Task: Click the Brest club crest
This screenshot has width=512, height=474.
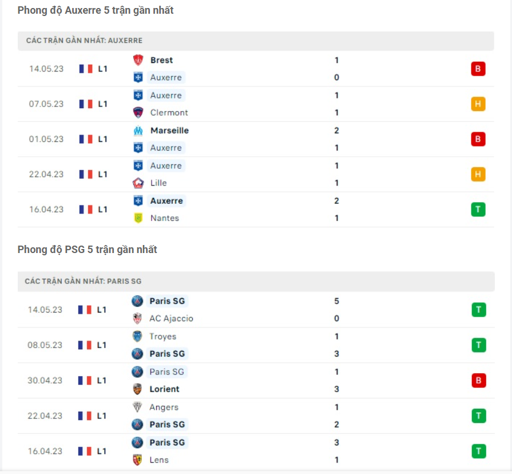Action: coord(137,60)
